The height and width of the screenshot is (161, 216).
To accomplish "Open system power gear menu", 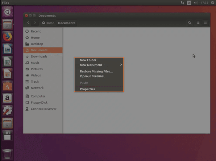I will [x=213, y=3].
